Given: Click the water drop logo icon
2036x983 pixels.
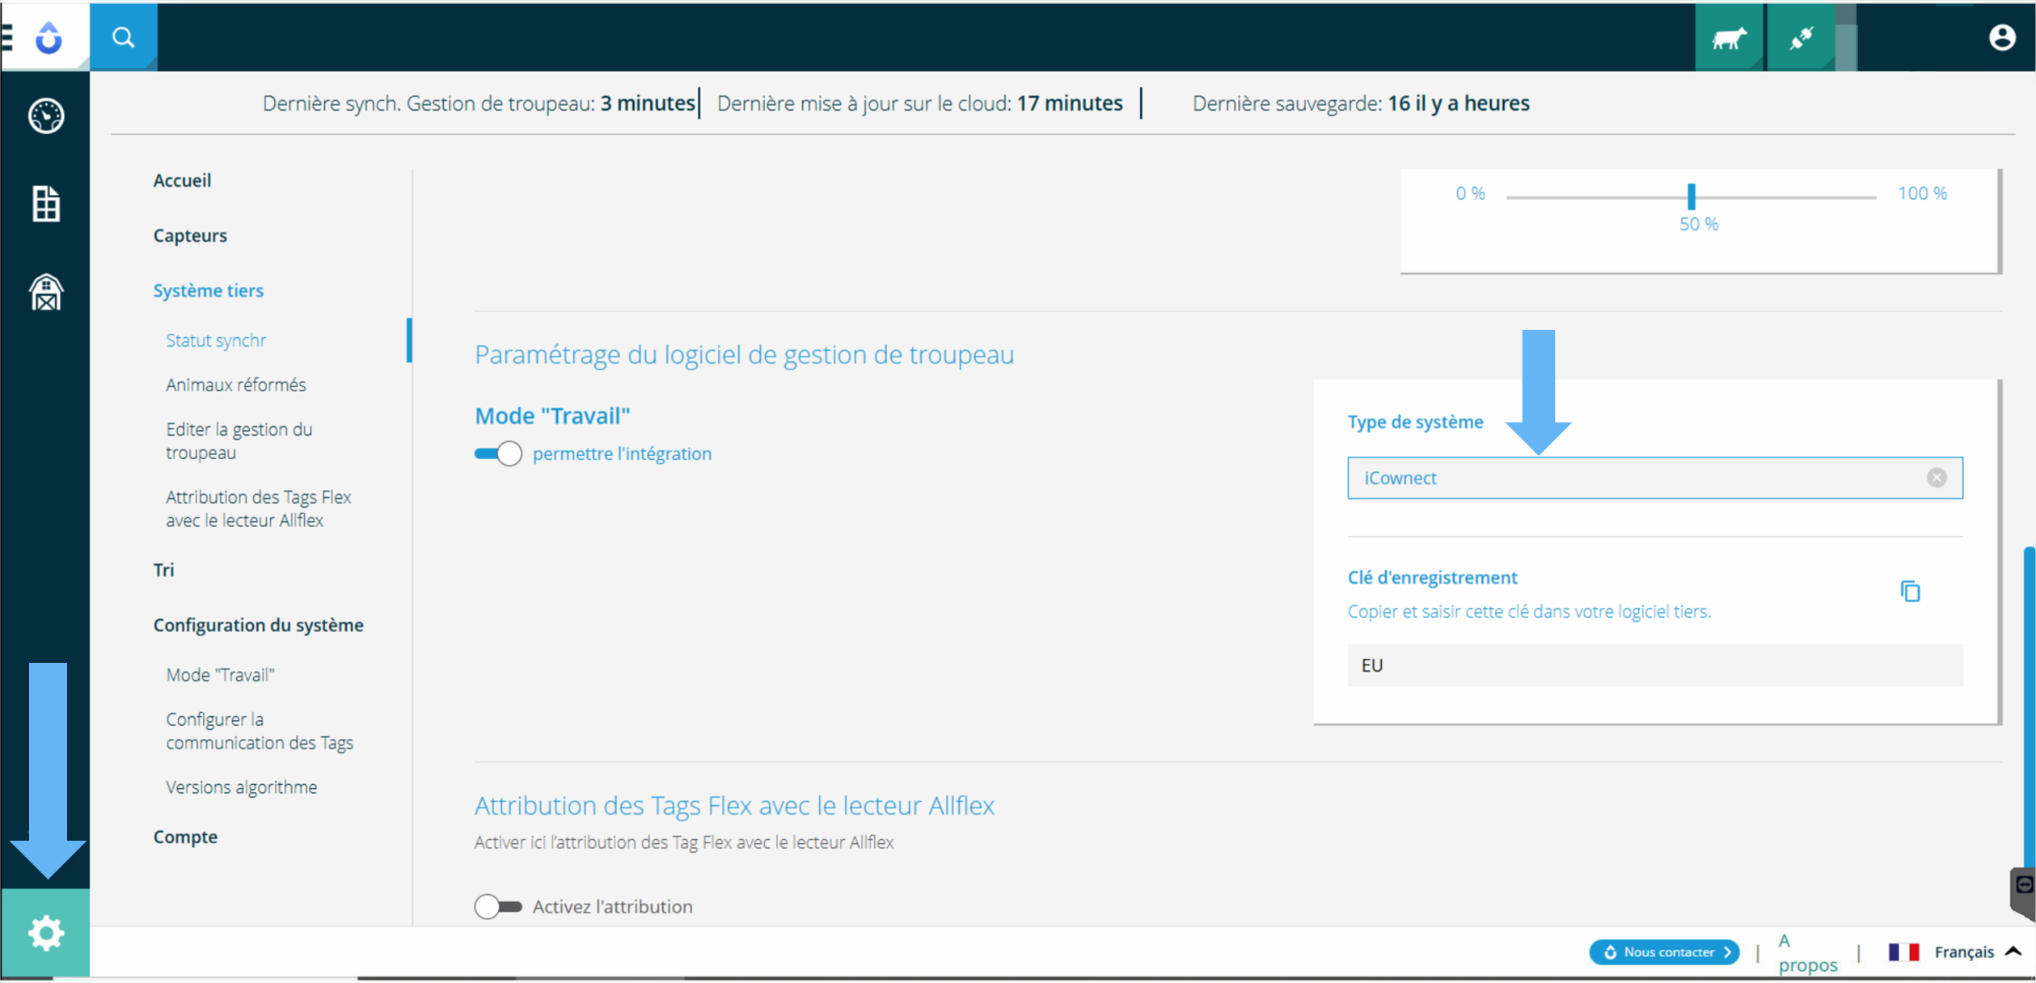Looking at the screenshot, I should pyautogui.click(x=49, y=37).
